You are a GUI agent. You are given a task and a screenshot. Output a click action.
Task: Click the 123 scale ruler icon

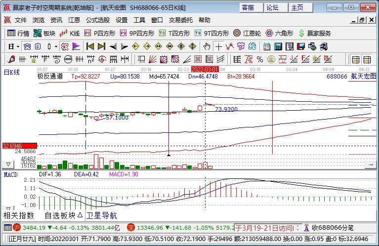point(114,59)
